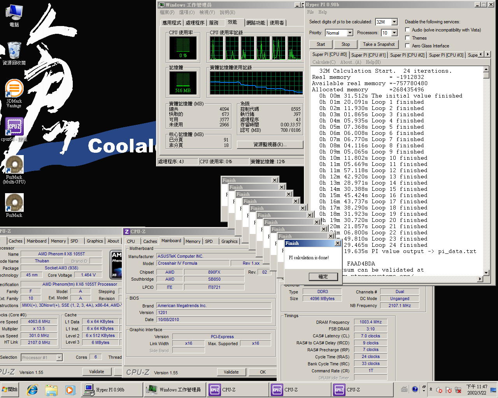Switch to Windows Task Manager taskbar item
Screen dimensions: 498x398
click(174, 389)
